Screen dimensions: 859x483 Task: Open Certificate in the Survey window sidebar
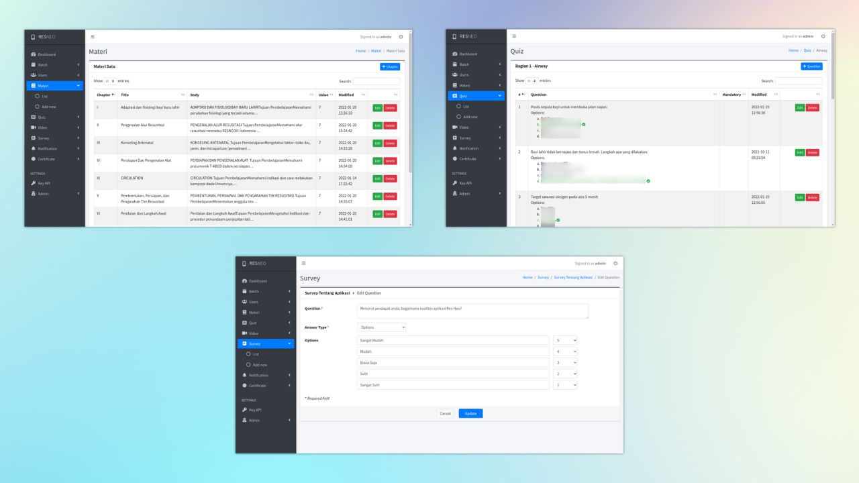tap(257, 386)
